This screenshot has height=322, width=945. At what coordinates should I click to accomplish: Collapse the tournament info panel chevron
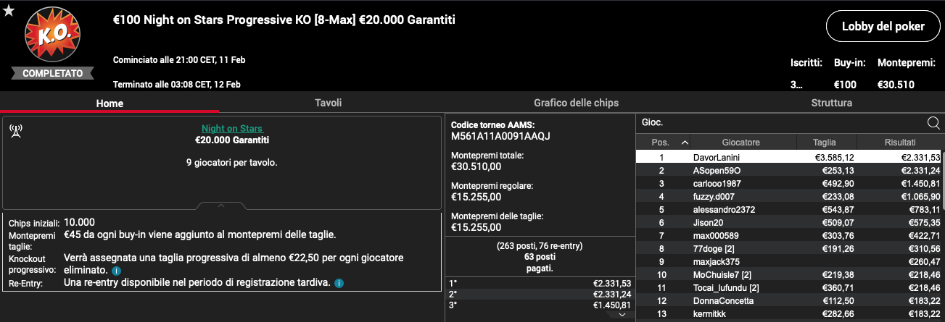tap(221, 206)
